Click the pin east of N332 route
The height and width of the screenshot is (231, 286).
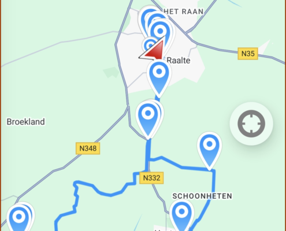(x=209, y=151)
